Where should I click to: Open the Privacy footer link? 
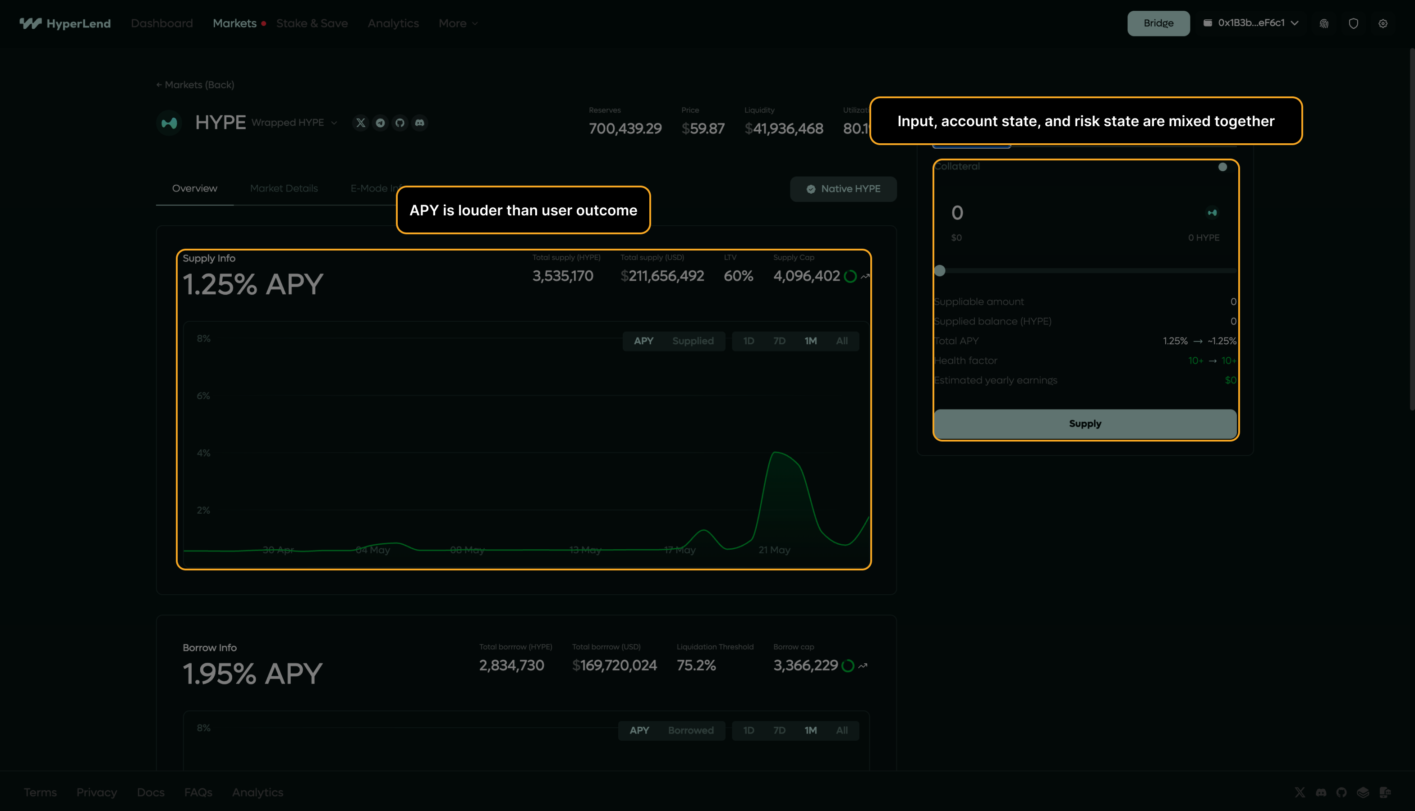[97, 792]
